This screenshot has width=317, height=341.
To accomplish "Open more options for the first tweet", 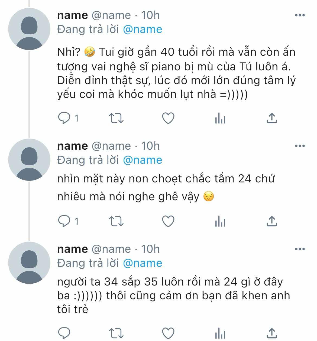I will coord(300,15).
